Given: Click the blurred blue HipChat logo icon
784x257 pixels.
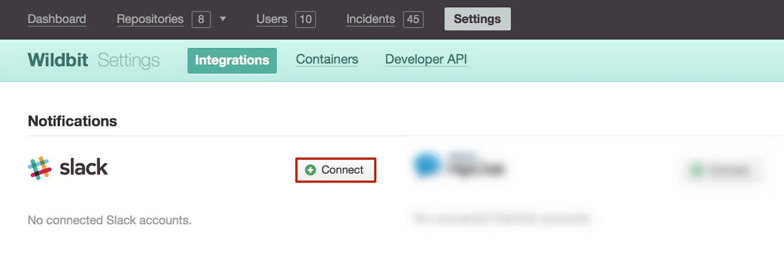Looking at the screenshot, I should click(427, 164).
